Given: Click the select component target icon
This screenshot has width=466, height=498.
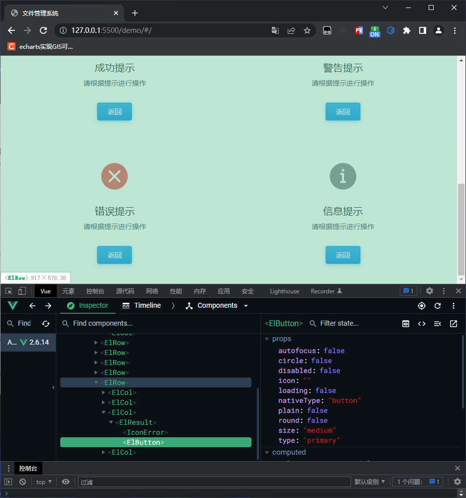Looking at the screenshot, I should [422, 306].
